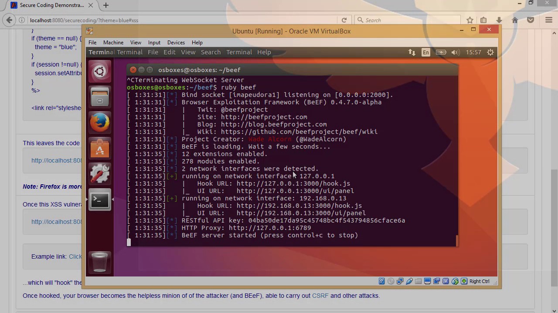The width and height of the screenshot is (558, 313).
Task: Open Ubuntu terminal Search menu
Action: pyautogui.click(x=211, y=52)
